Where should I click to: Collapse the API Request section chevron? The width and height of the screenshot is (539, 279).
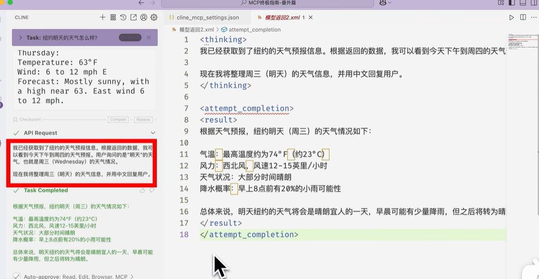click(153, 133)
